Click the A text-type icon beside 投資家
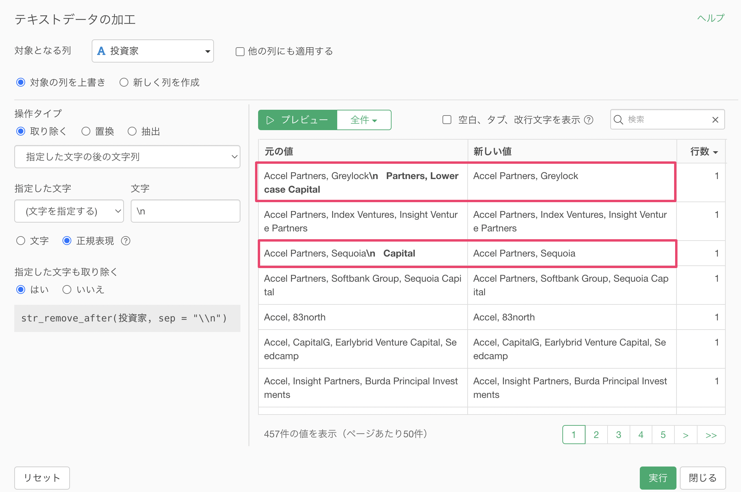Screen dimensions: 741x492 click(101, 51)
